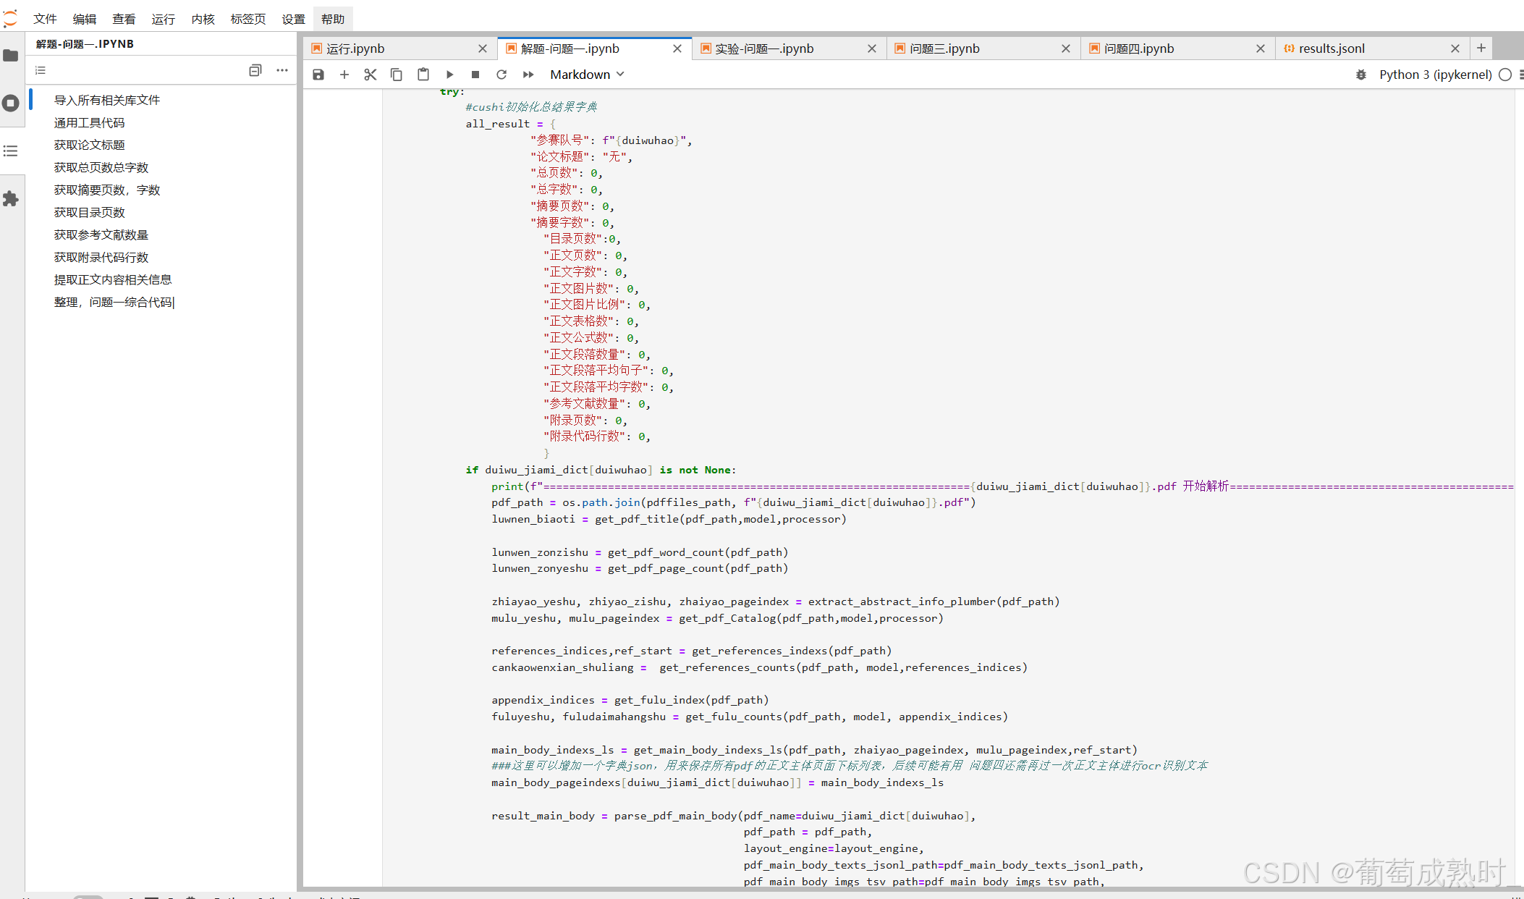Open the 内核 menu
Image resolution: width=1524 pixels, height=899 pixels.
click(203, 19)
